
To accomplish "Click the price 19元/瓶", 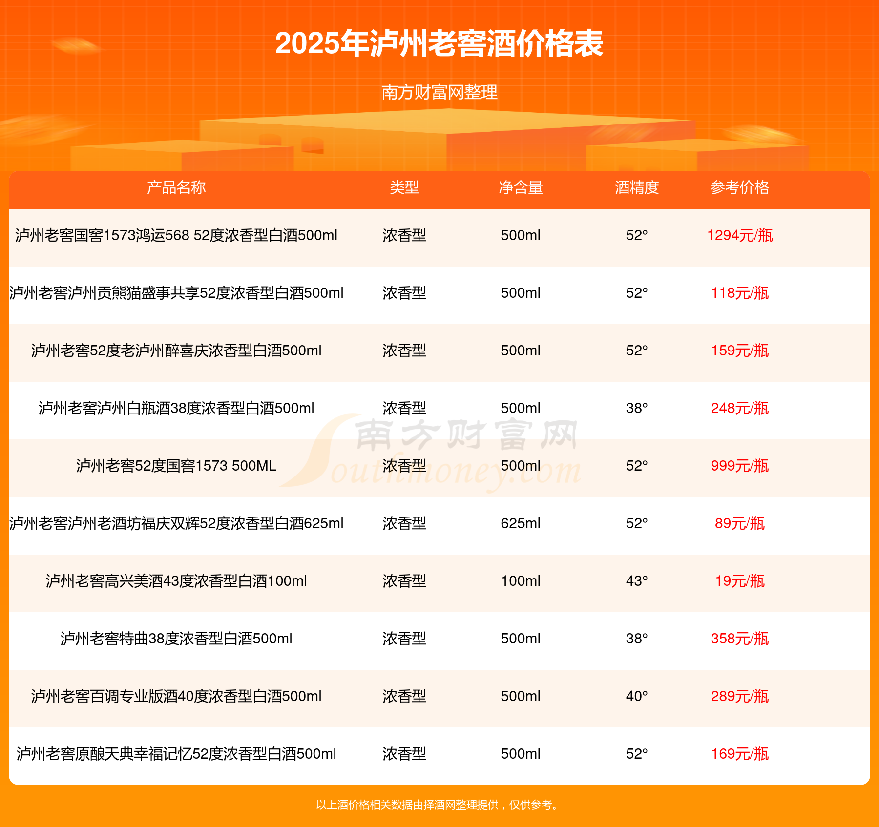I will 740,581.
